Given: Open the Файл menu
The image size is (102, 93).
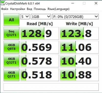Looking at the screenshot, I should click(x=5, y=9).
